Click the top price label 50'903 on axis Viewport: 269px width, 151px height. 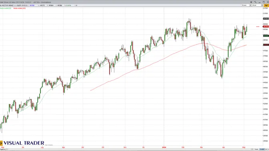pyautogui.click(x=266, y=18)
